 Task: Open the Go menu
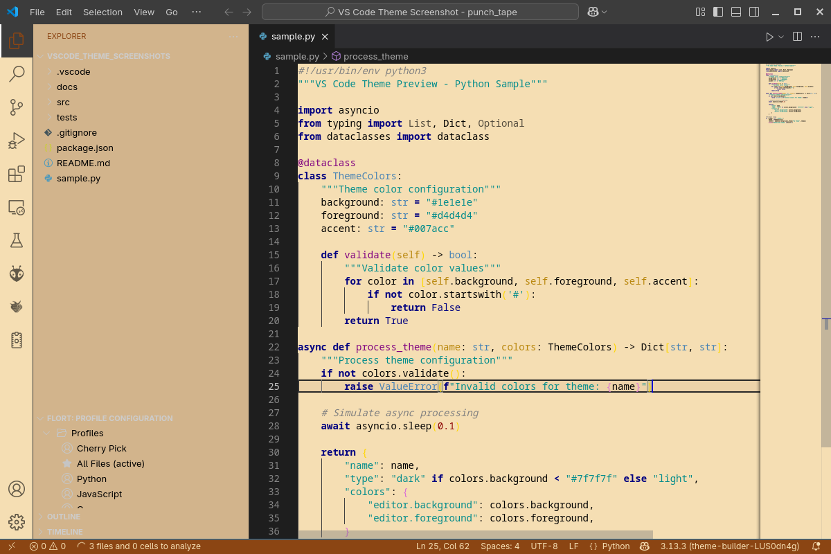tap(172, 12)
